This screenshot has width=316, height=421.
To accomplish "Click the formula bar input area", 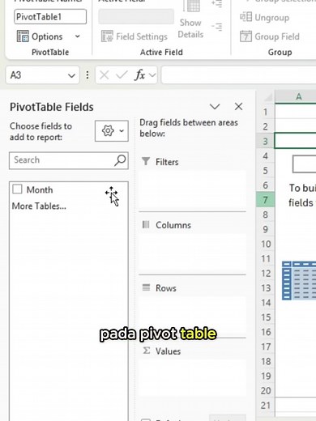I will pyautogui.click(x=239, y=75).
